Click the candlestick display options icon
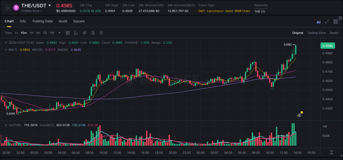 click(84, 33)
